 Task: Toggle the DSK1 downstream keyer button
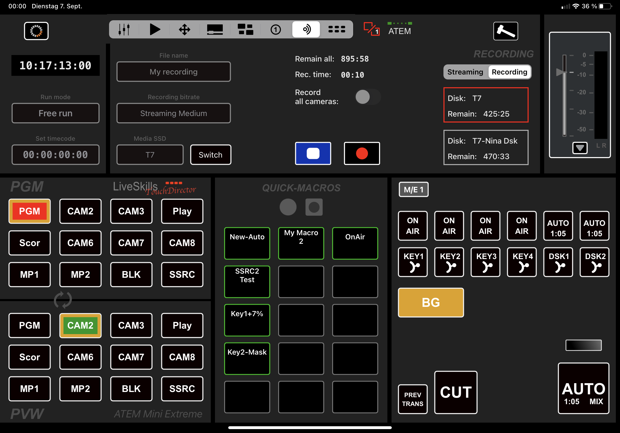coord(558,262)
